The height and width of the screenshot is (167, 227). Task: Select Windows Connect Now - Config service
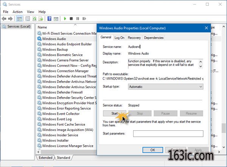coord(67,66)
